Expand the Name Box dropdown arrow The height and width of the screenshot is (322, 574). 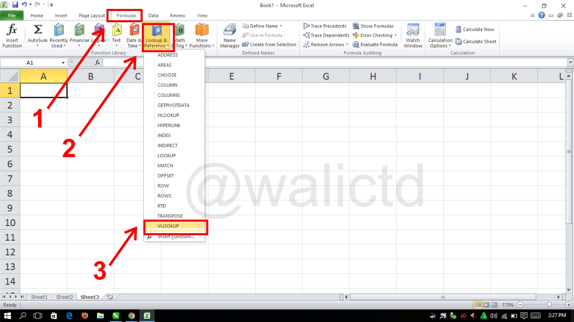click(63, 63)
